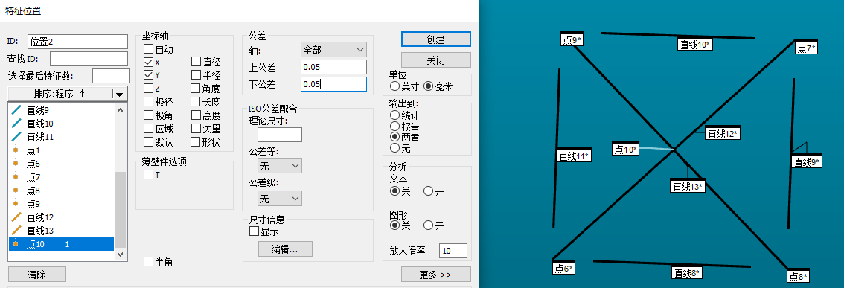Click the 点10* label in graphics view
844x288 pixels.
[626, 149]
